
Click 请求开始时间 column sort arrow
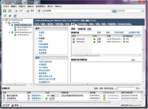[x=138, y=93]
